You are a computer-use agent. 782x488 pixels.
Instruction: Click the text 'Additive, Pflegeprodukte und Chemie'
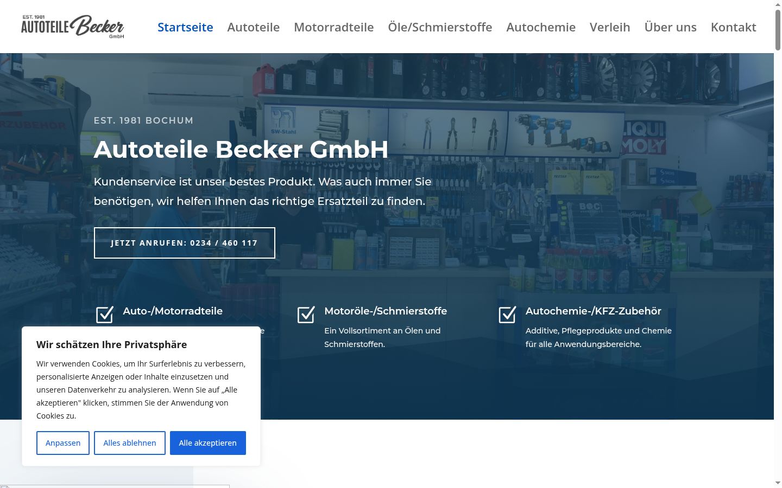[x=598, y=331]
